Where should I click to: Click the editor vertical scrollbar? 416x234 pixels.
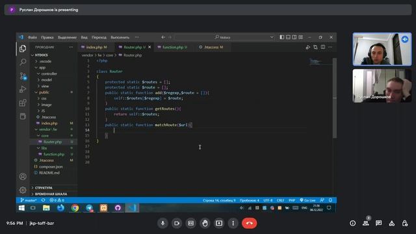pos(335,98)
